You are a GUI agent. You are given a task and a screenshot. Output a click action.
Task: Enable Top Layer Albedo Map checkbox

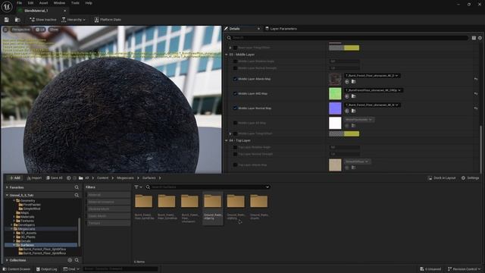(235, 165)
